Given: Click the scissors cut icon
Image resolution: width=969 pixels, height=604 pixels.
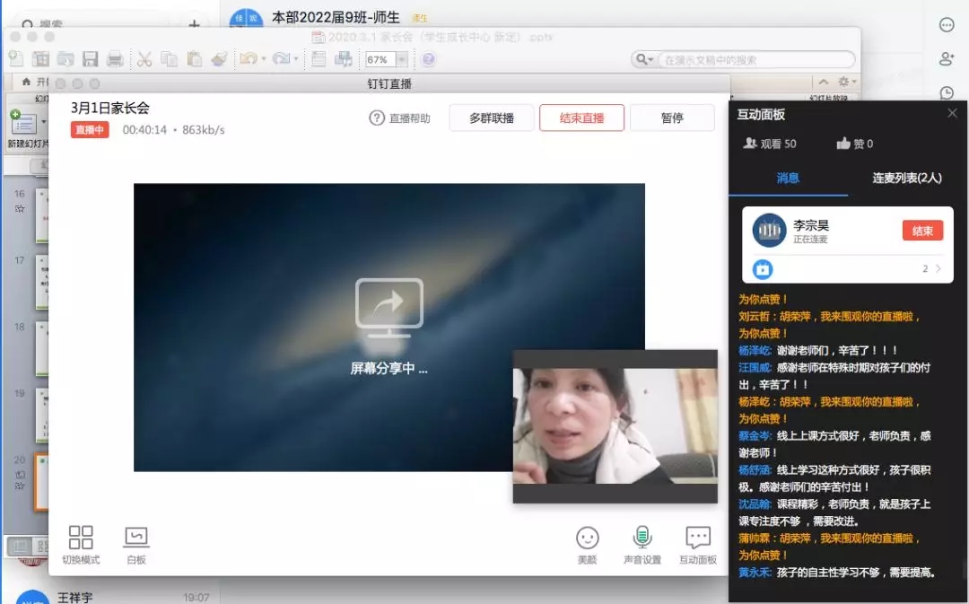Looking at the screenshot, I should click(x=144, y=59).
